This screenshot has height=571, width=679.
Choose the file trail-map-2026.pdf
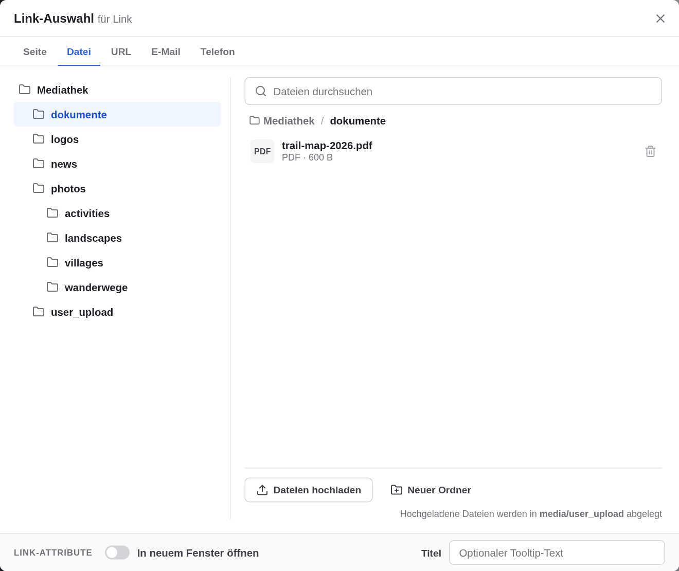point(453,151)
